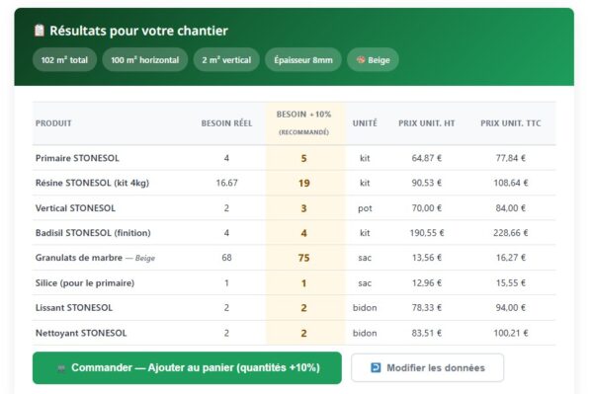
Task: Click the Épaisseur 8mm chip
Action: click(303, 59)
